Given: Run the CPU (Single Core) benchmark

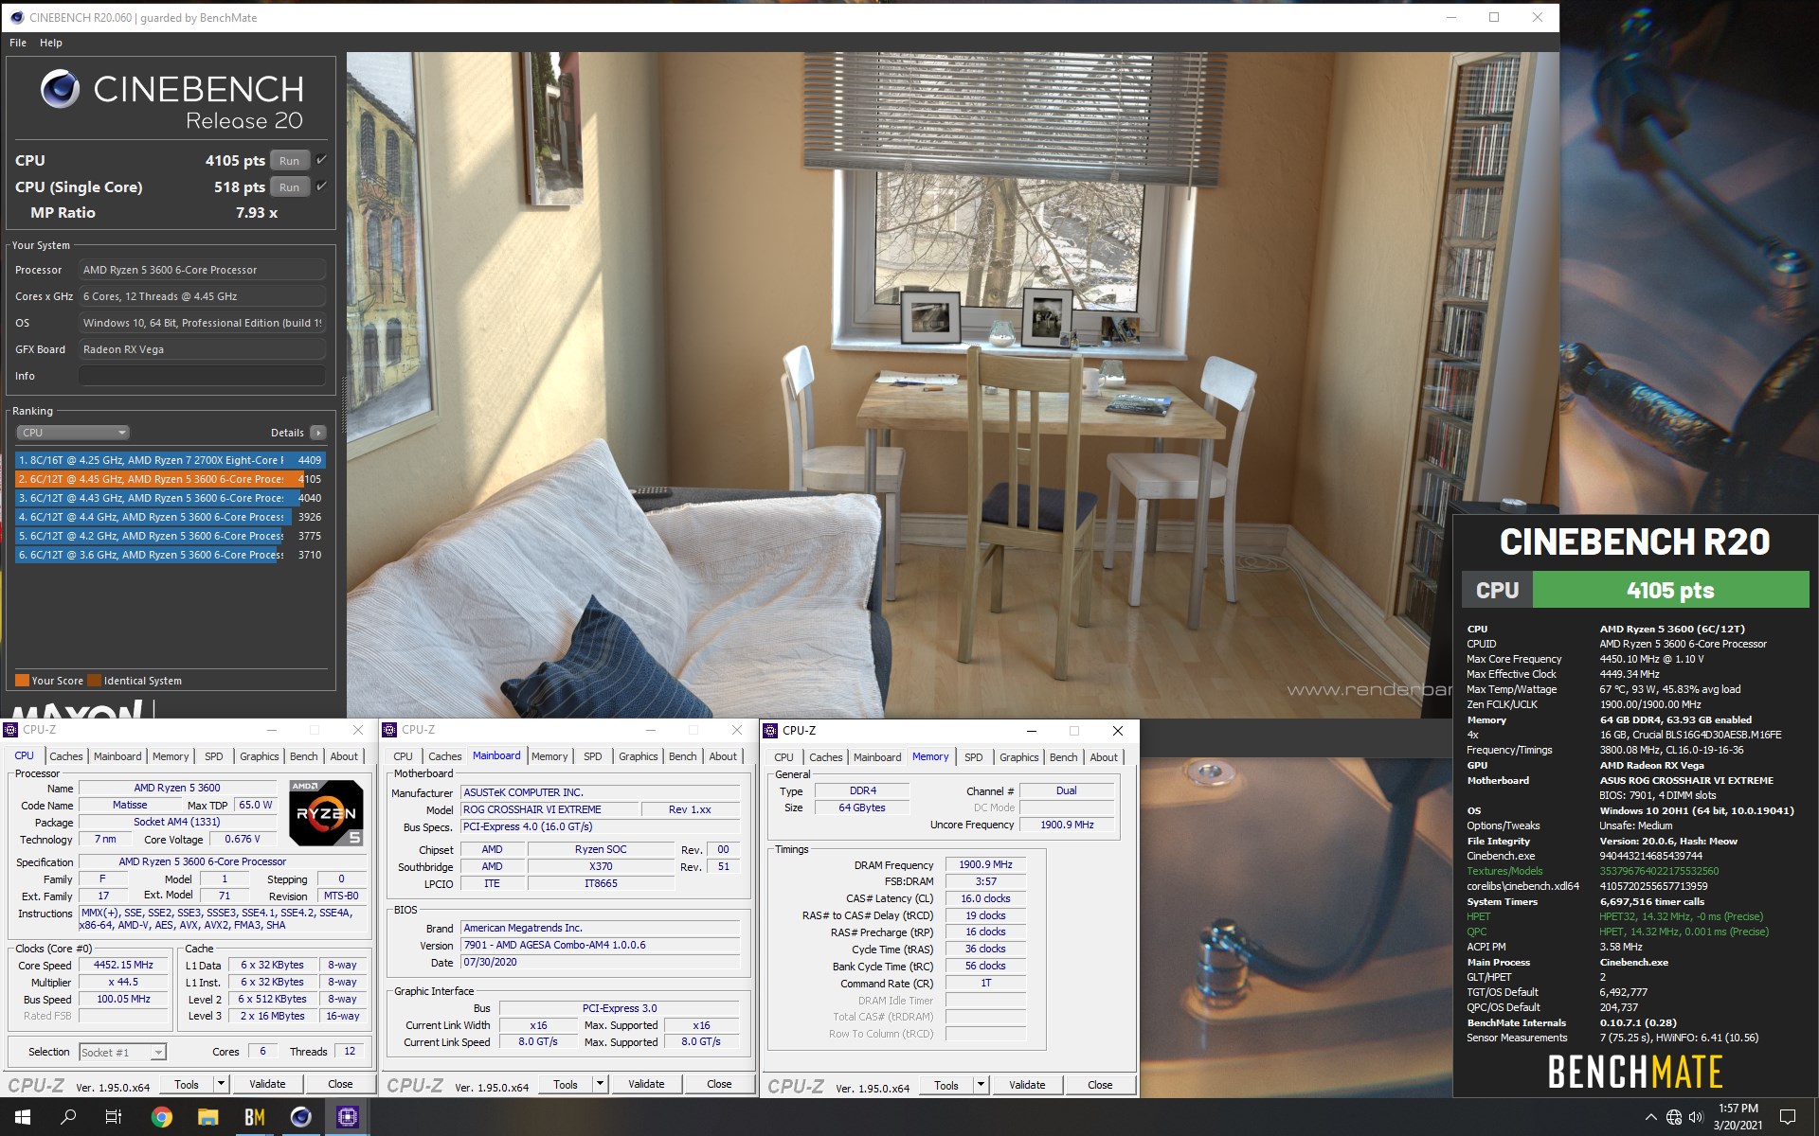Looking at the screenshot, I should (290, 187).
